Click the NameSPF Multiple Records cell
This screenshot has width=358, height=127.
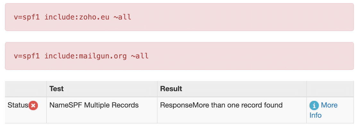[x=94, y=105]
